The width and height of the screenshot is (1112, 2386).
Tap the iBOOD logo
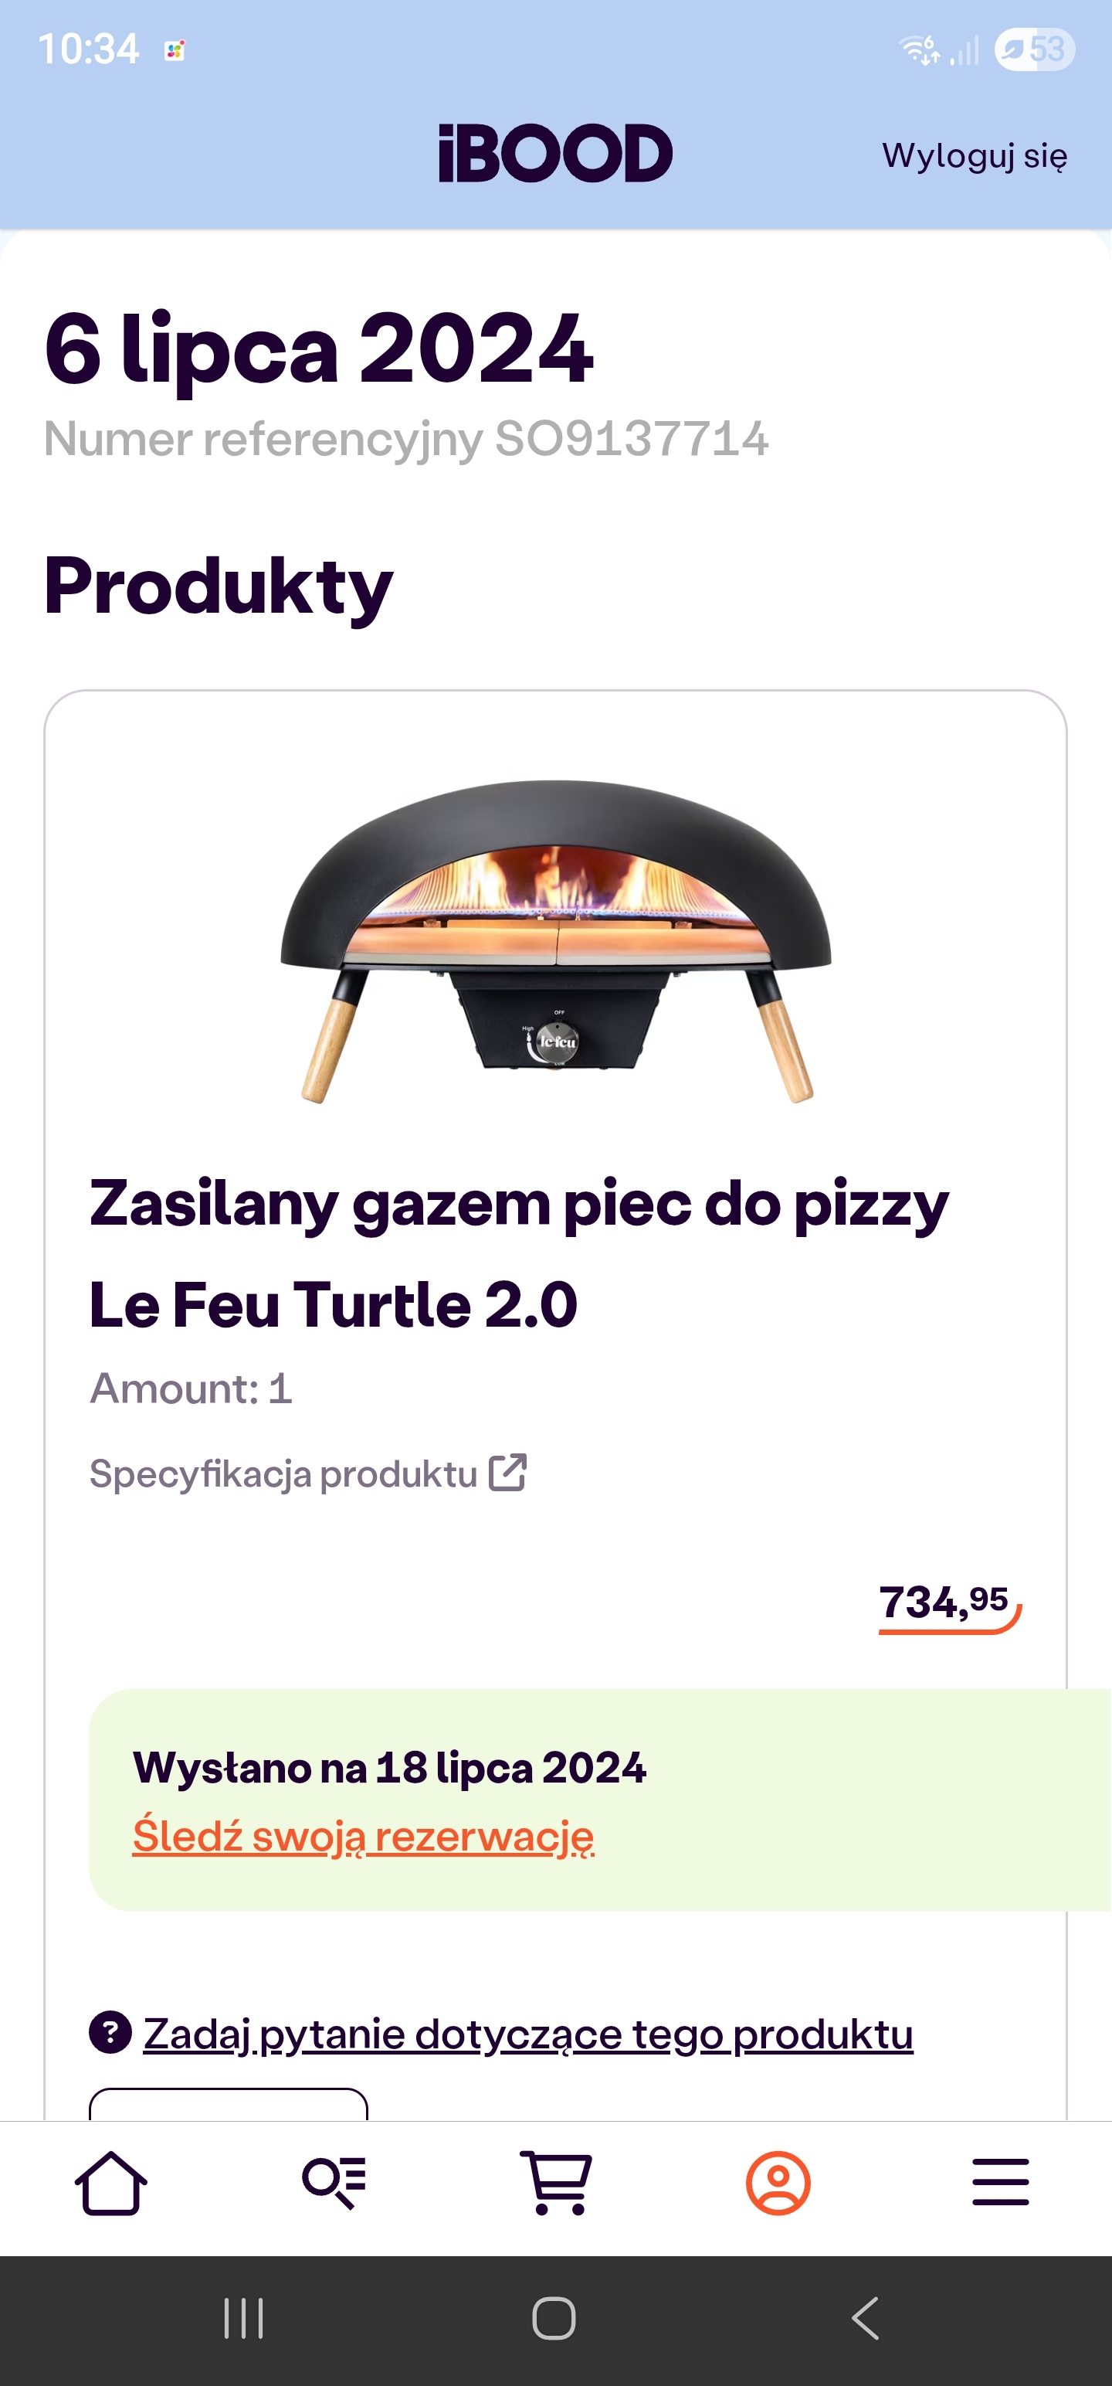(x=555, y=154)
